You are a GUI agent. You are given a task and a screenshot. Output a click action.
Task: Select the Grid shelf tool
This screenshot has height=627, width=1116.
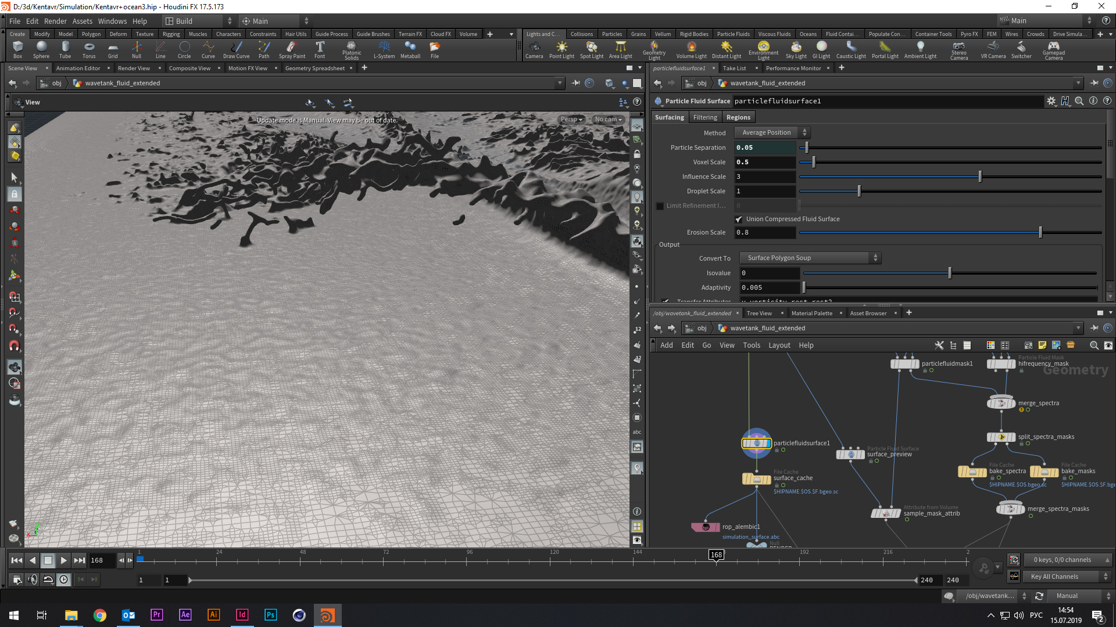pos(113,50)
